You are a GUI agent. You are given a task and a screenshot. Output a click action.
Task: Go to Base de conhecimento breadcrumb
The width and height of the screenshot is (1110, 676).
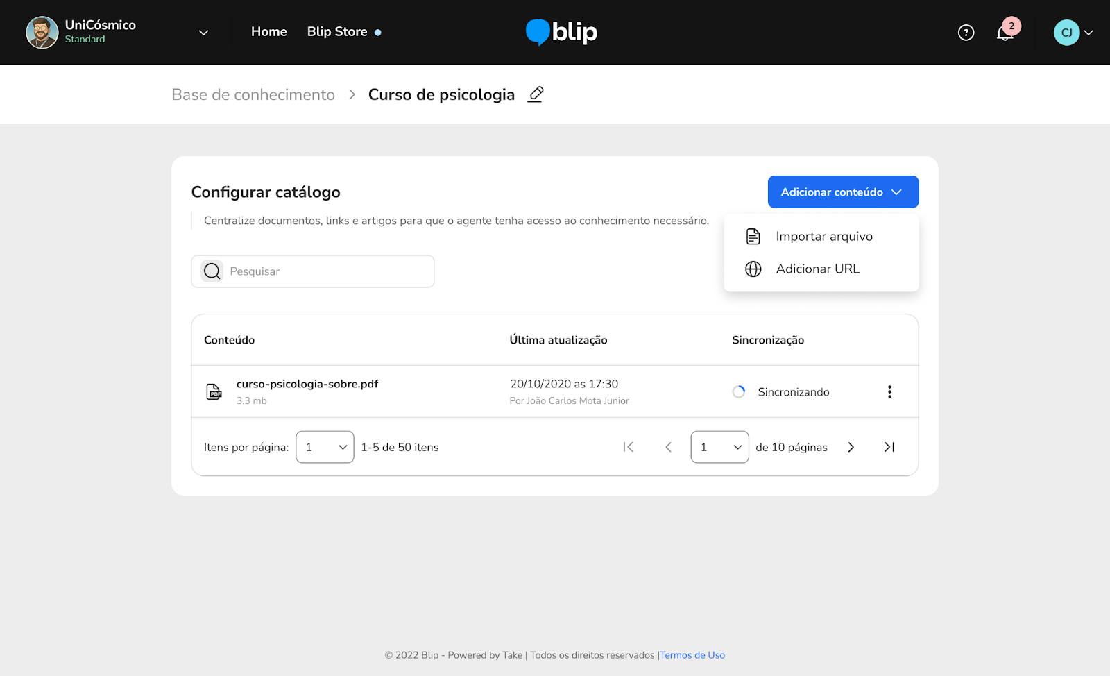pos(253,94)
